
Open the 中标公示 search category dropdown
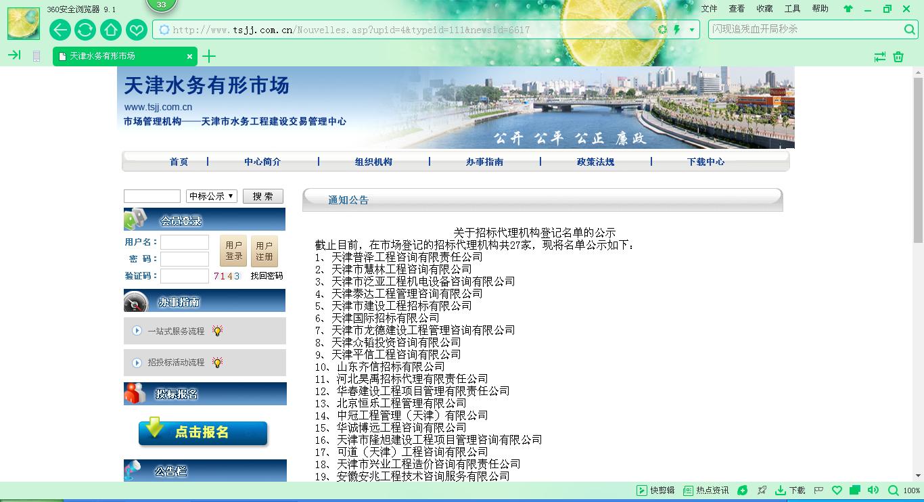coord(212,196)
